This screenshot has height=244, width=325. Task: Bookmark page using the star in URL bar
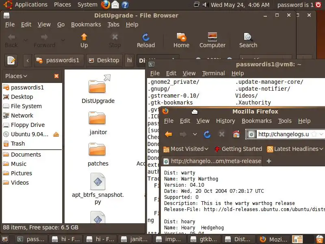point(314,134)
